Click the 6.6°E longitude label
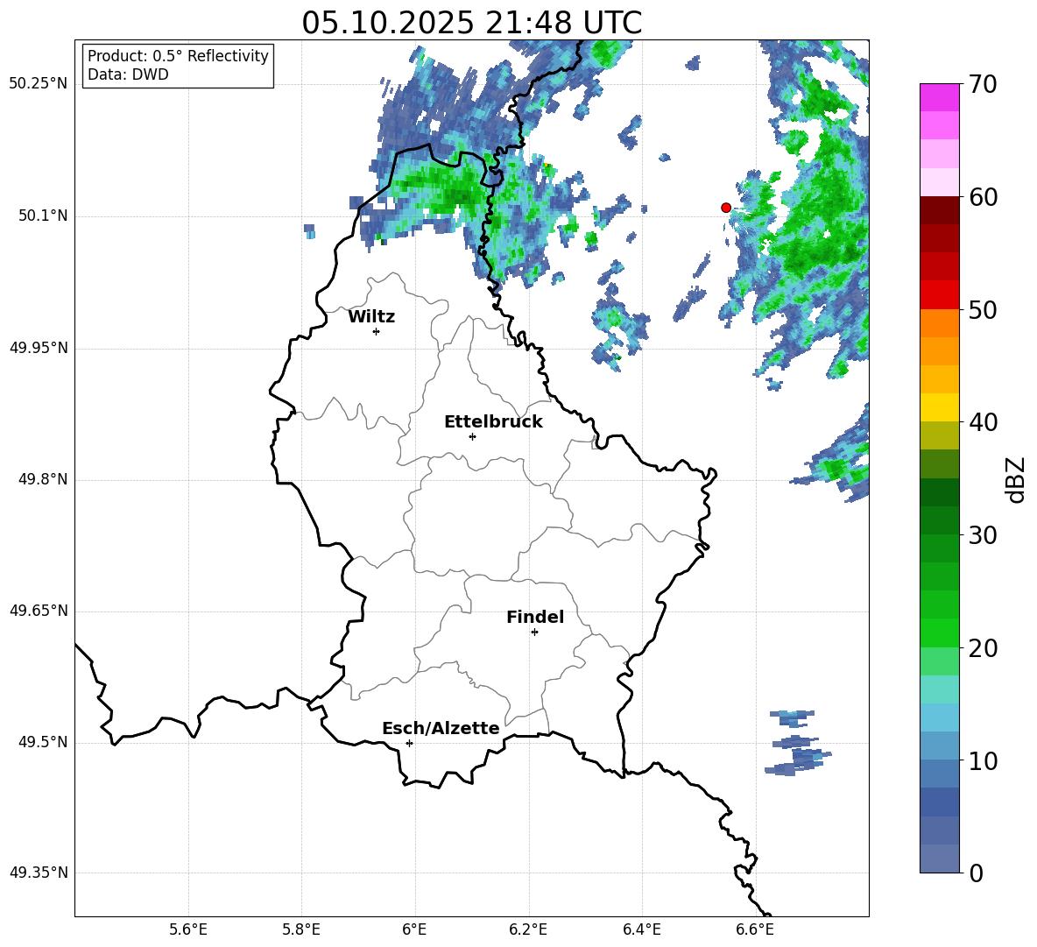Screen dimensions: 1037x947 click(755, 929)
